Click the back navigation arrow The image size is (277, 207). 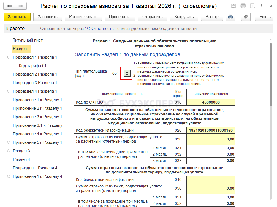coord(10,6)
